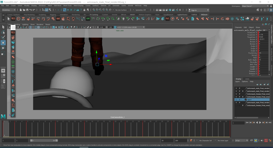Select the Scale tool in toolbox

[3, 53]
